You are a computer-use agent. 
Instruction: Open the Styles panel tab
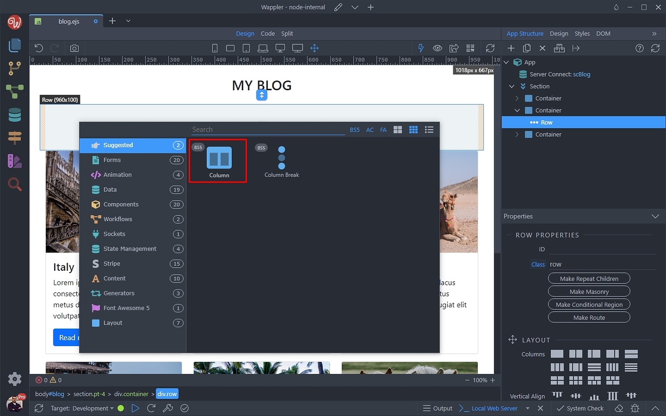(582, 33)
